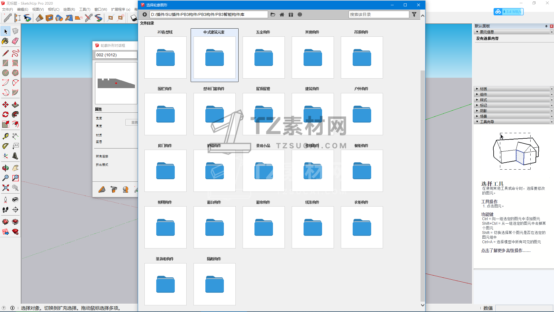Viewport: 554px width, 312px height.
Task: Collapse the 工具向导 panel
Action: point(477,122)
